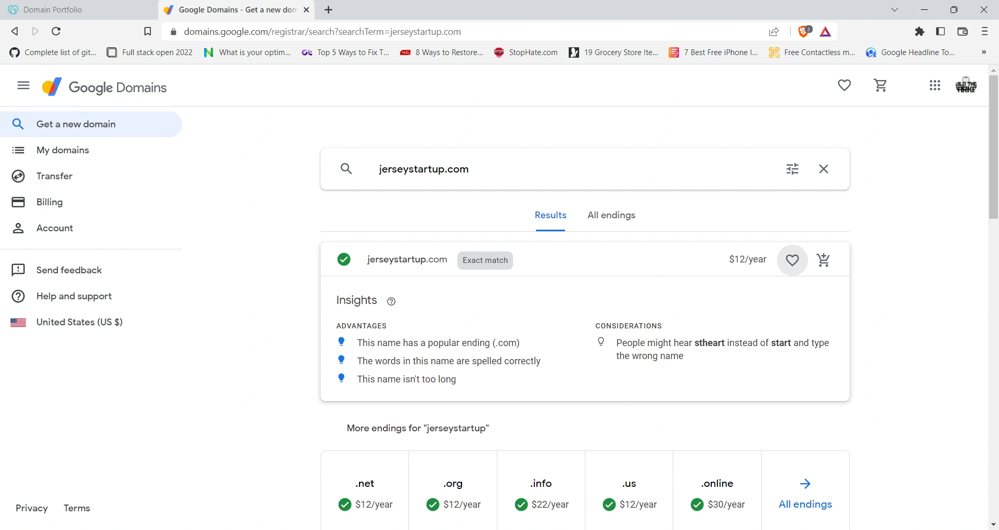View favorites via header heart icon
The image size is (999, 530).
point(844,85)
